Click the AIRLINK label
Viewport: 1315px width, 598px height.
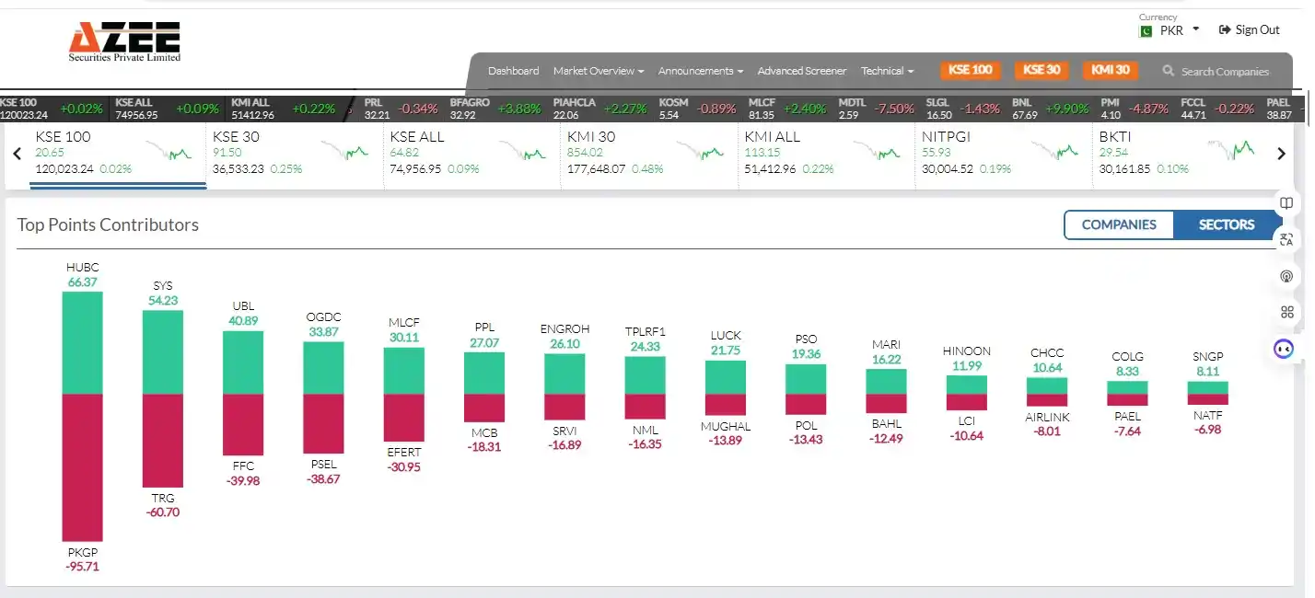click(x=1047, y=417)
